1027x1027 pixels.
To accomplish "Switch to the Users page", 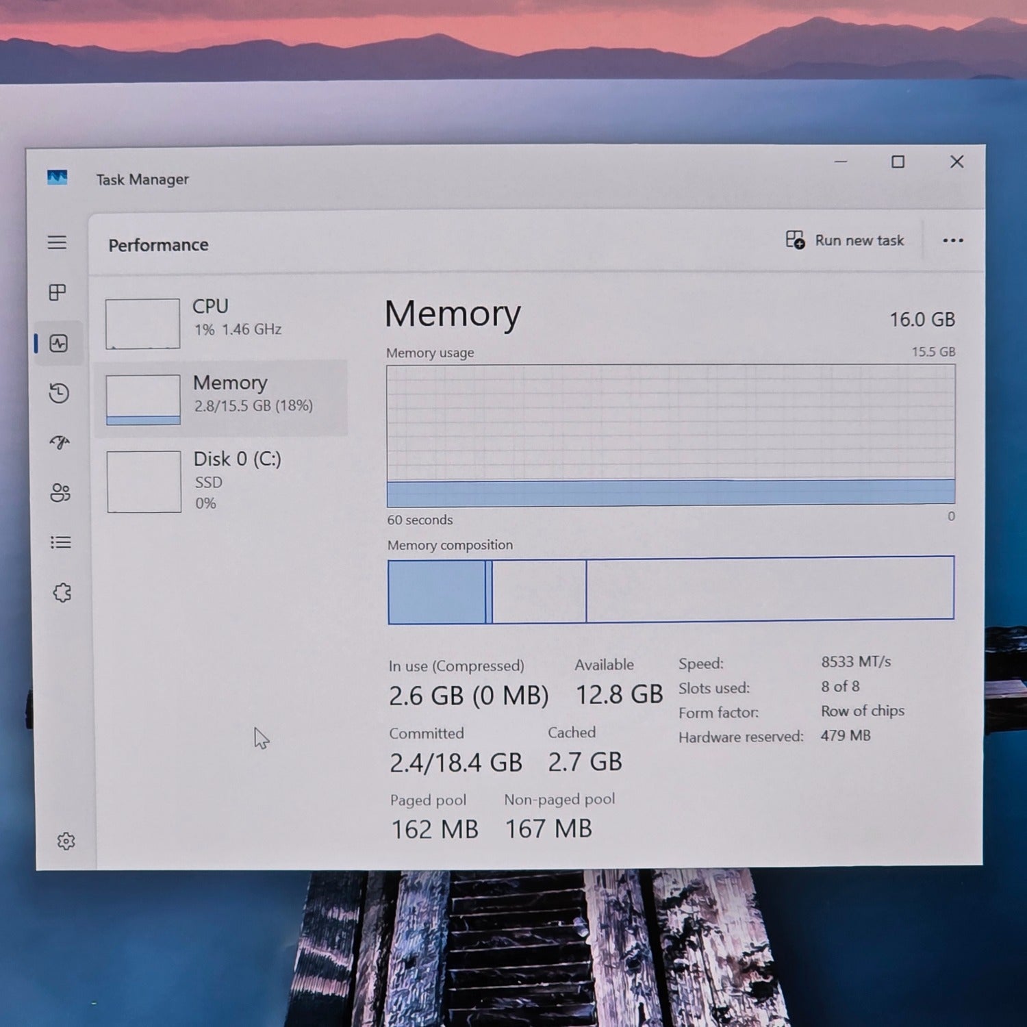I will click(x=60, y=492).
